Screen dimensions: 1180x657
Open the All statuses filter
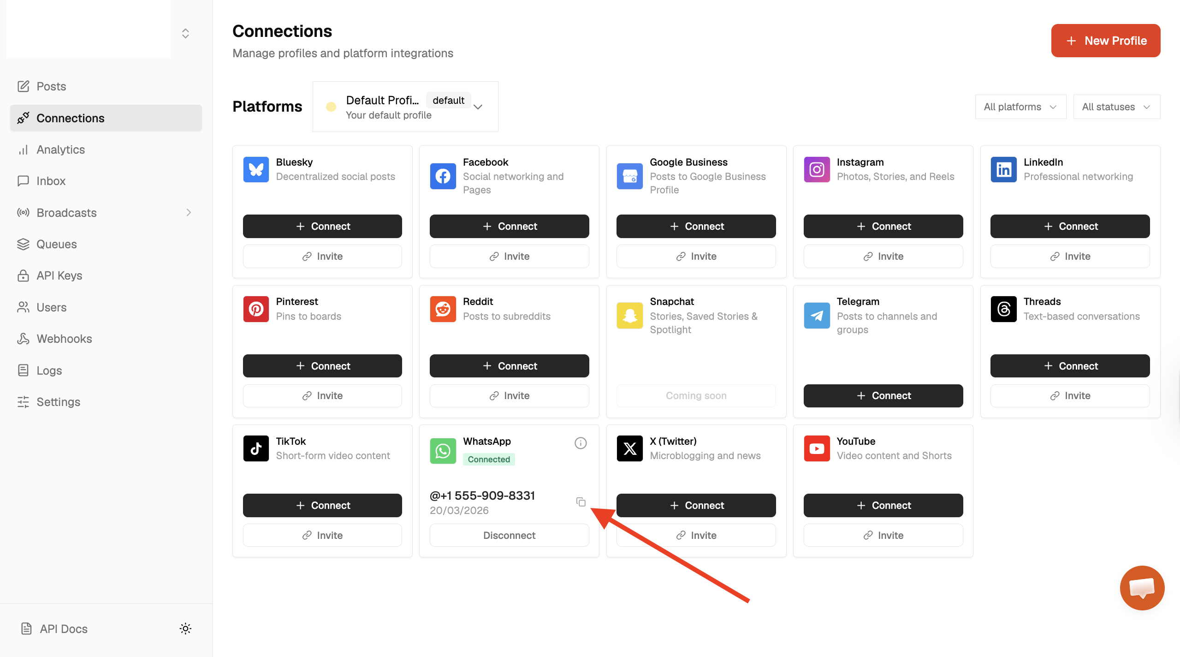click(1116, 107)
